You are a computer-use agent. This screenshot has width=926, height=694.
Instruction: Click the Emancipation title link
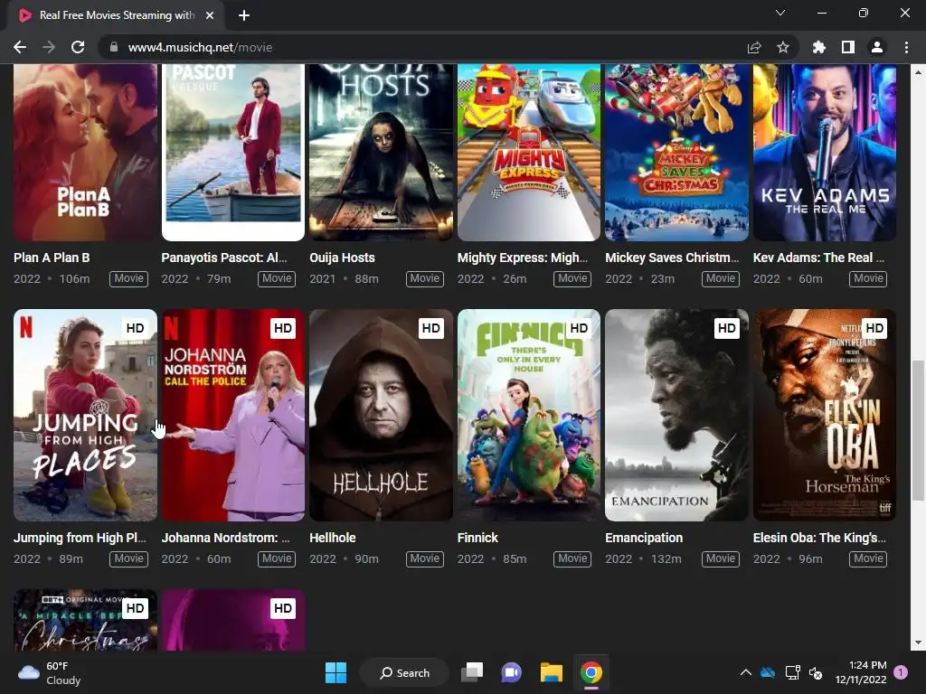point(644,538)
